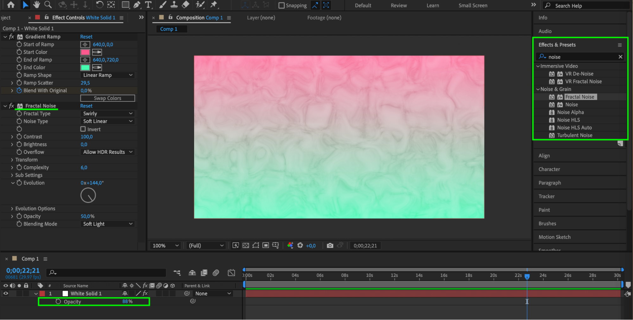Switch to the Review workspace
633x320 pixels.
point(399,5)
